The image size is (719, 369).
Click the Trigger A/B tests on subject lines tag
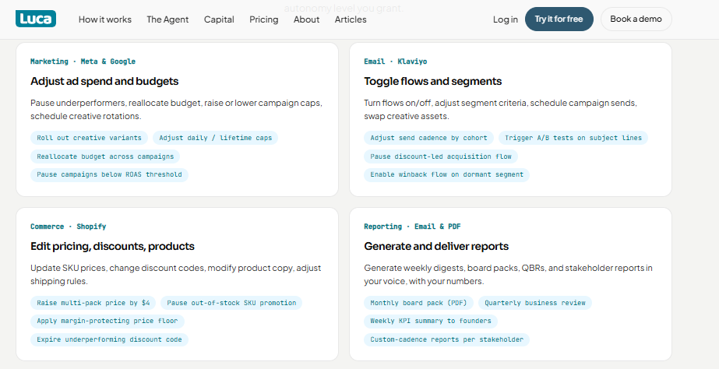(573, 138)
